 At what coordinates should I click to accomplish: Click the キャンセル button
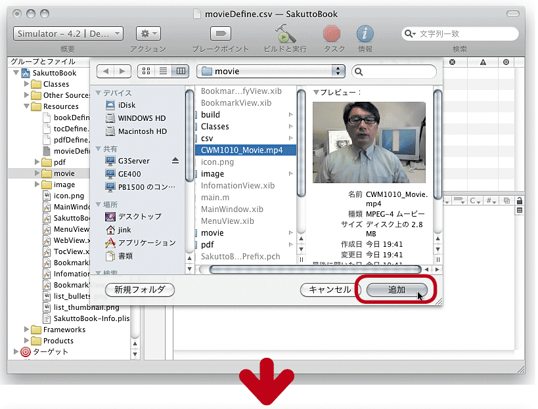tap(330, 290)
